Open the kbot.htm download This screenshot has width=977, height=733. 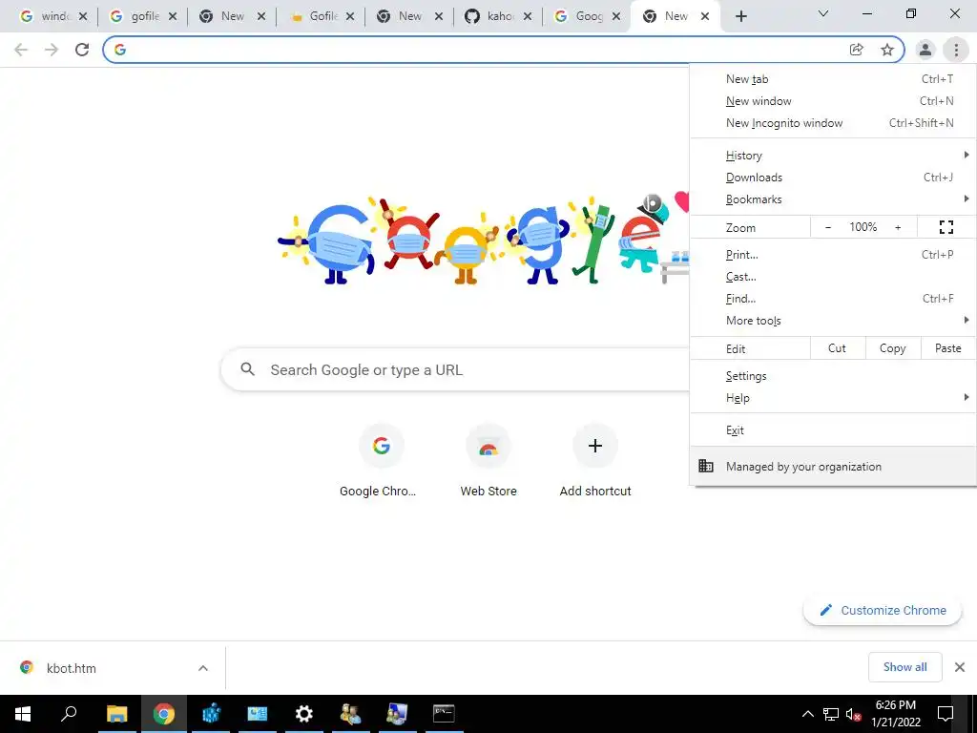pyautogui.click(x=72, y=668)
